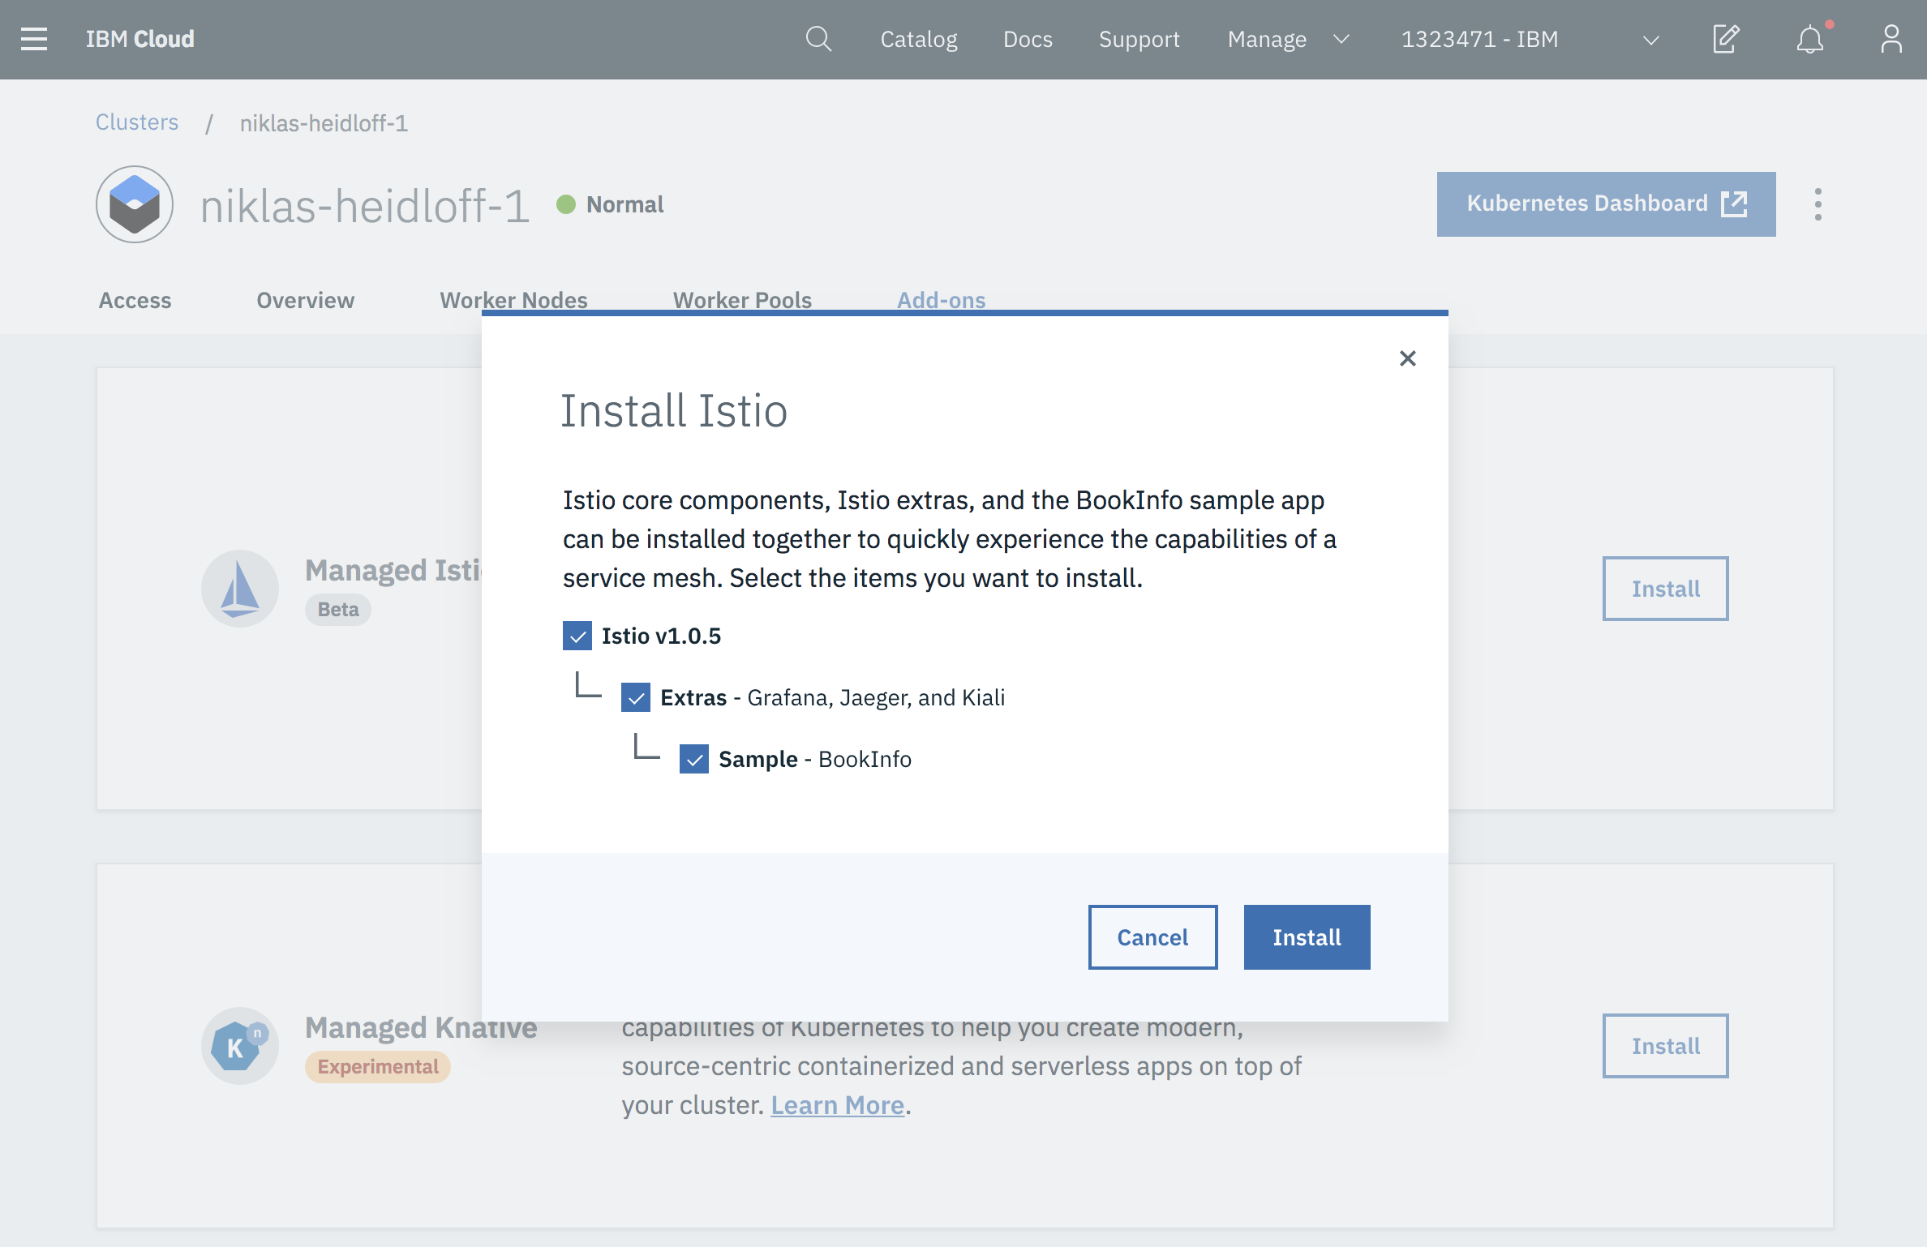Expand the 1323471 - IBM account dropdown

[x=1530, y=39]
